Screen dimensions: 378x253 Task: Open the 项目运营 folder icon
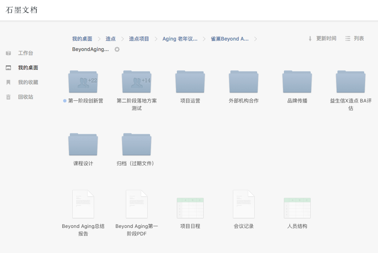pos(190,82)
